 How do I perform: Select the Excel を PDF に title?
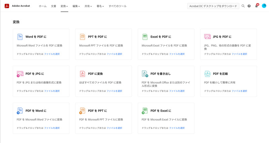click(x=161, y=37)
